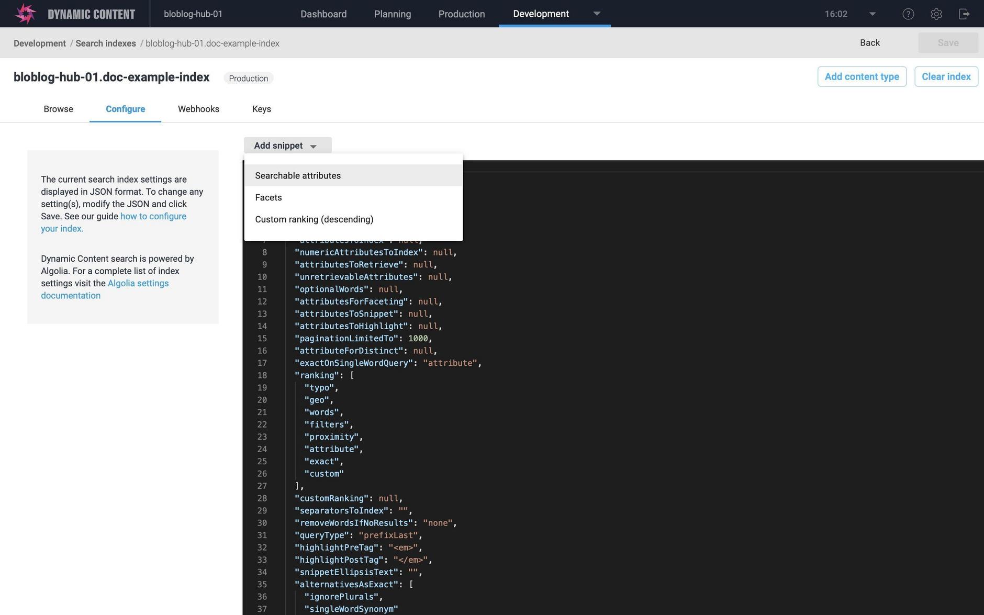984x615 pixels.
Task: Go to the Keys tab
Action: (x=261, y=109)
